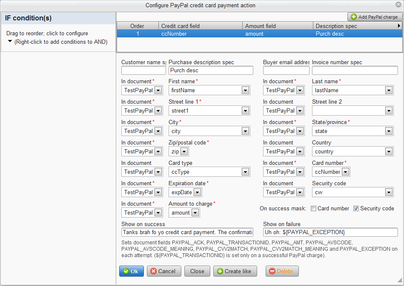Viewport: 404px width, 286px height.
Task: Open the First name field dropdown
Action: [x=245, y=90]
